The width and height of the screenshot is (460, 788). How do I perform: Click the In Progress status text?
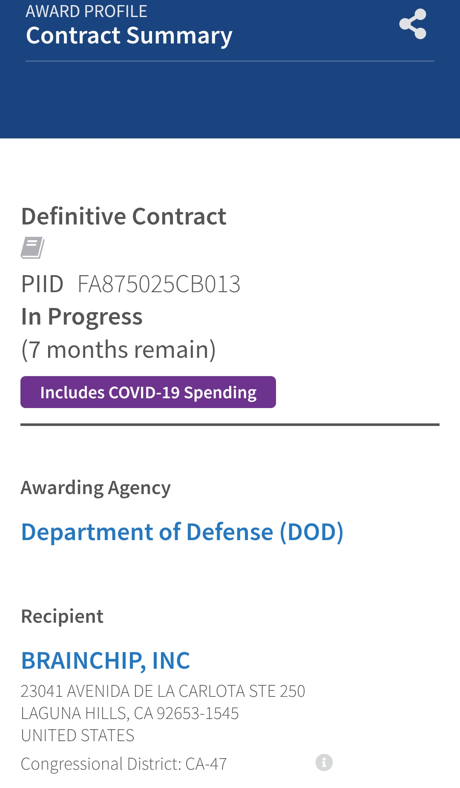[x=82, y=317]
